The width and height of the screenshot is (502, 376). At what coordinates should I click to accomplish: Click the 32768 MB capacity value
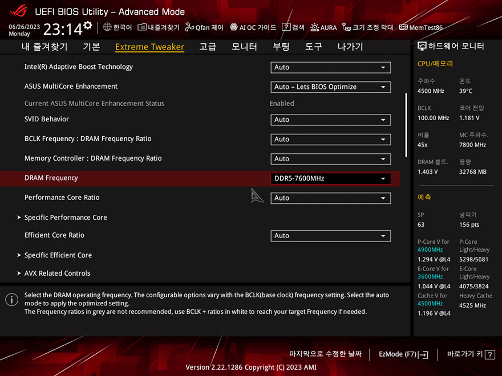pos(473,172)
